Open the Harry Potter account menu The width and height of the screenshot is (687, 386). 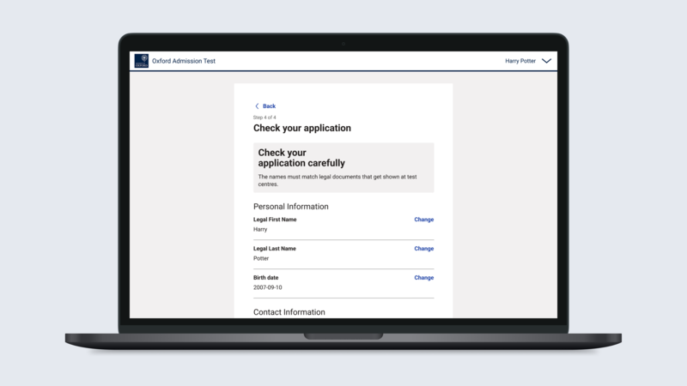click(x=521, y=62)
